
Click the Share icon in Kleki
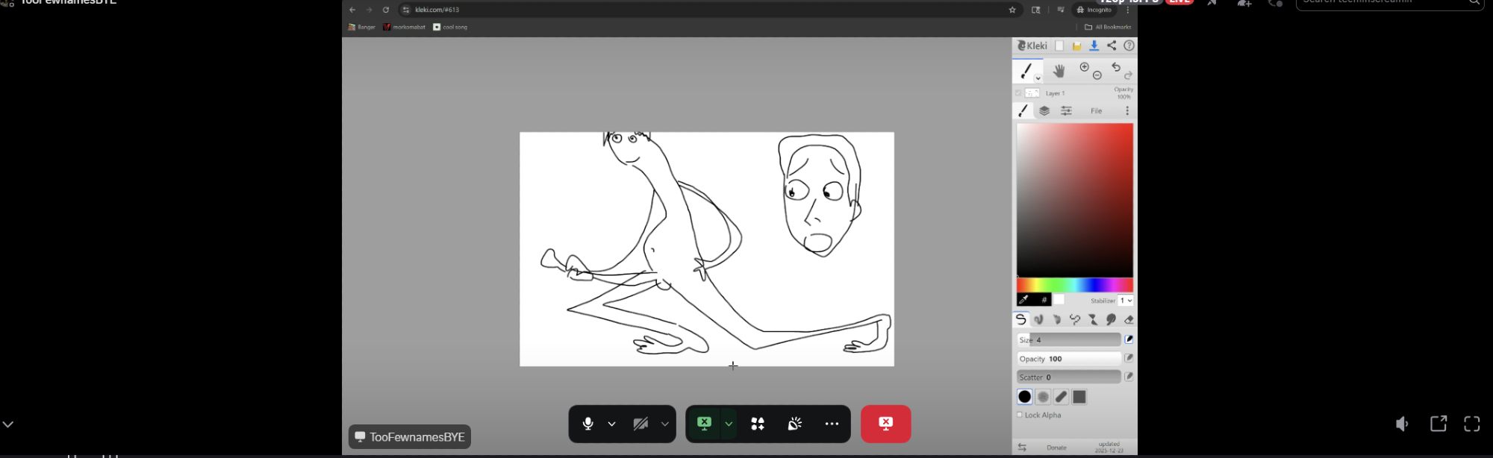tap(1112, 46)
